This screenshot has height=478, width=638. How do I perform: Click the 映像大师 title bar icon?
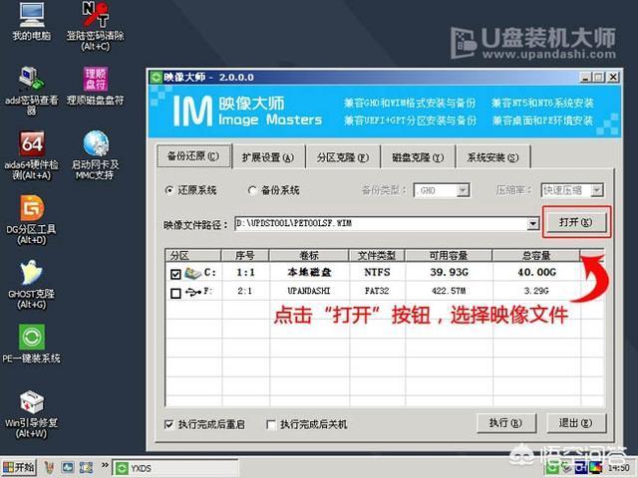[x=156, y=77]
